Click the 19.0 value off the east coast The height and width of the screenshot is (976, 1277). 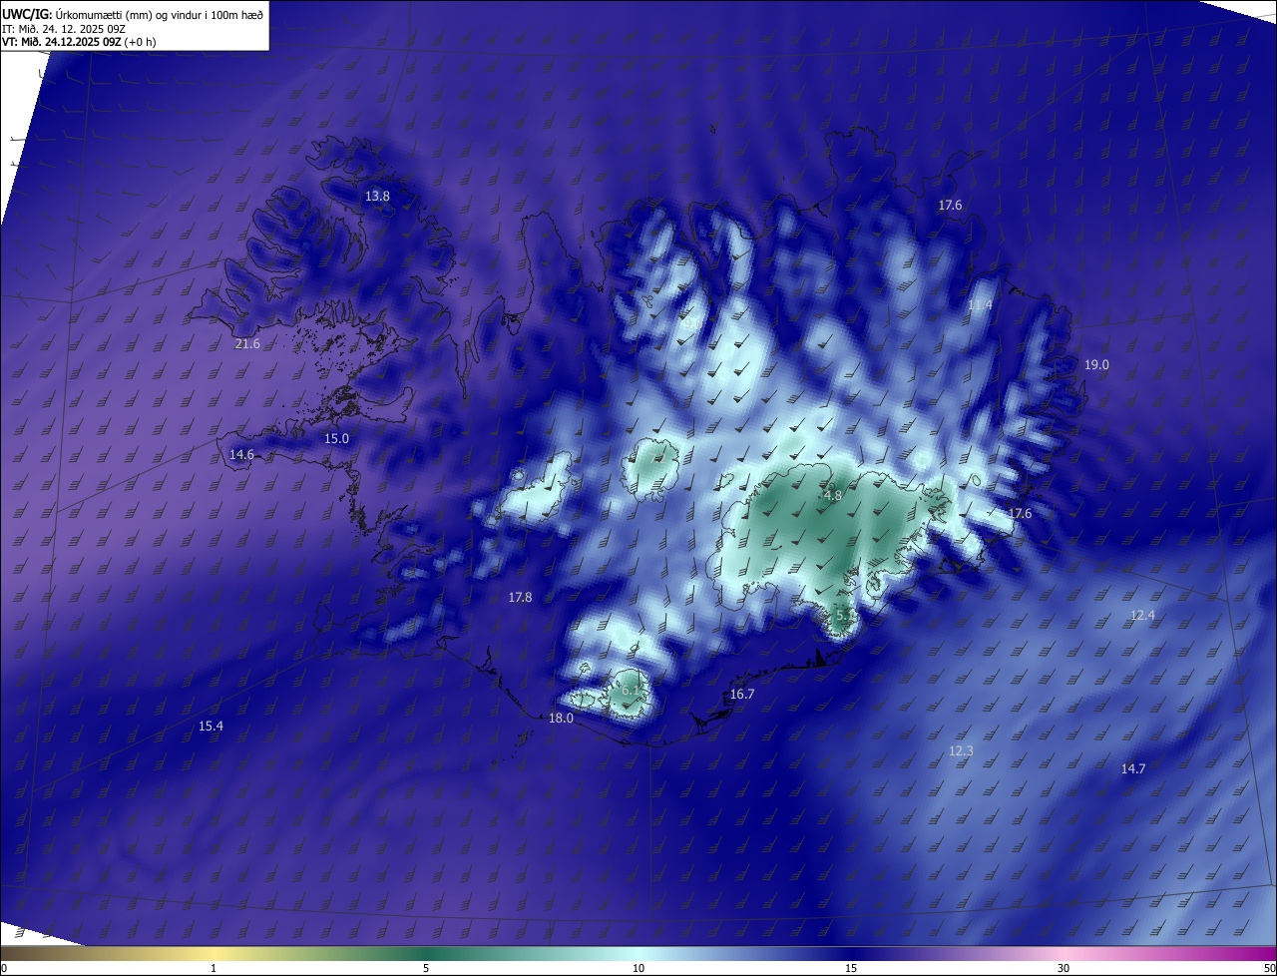(1096, 365)
